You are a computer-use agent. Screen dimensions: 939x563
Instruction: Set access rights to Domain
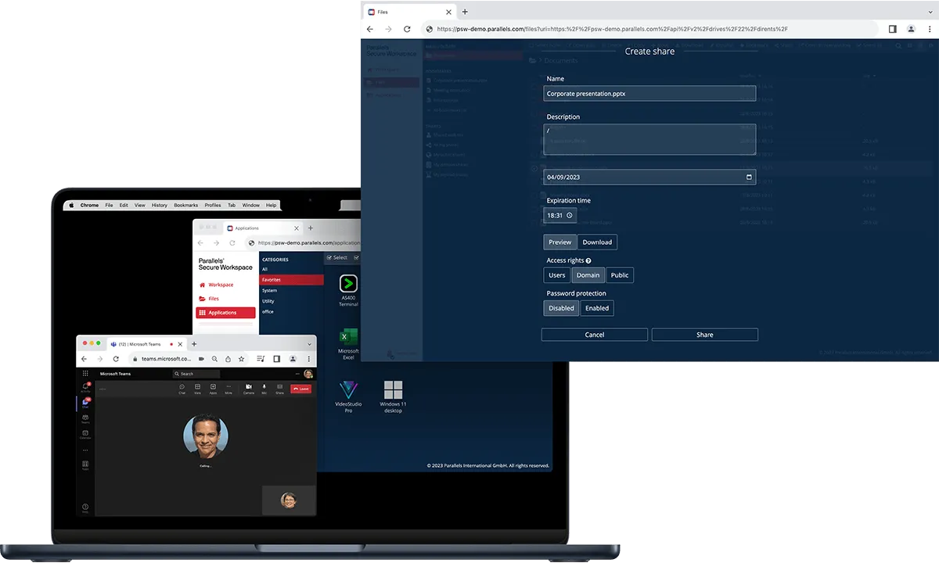point(588,275)
